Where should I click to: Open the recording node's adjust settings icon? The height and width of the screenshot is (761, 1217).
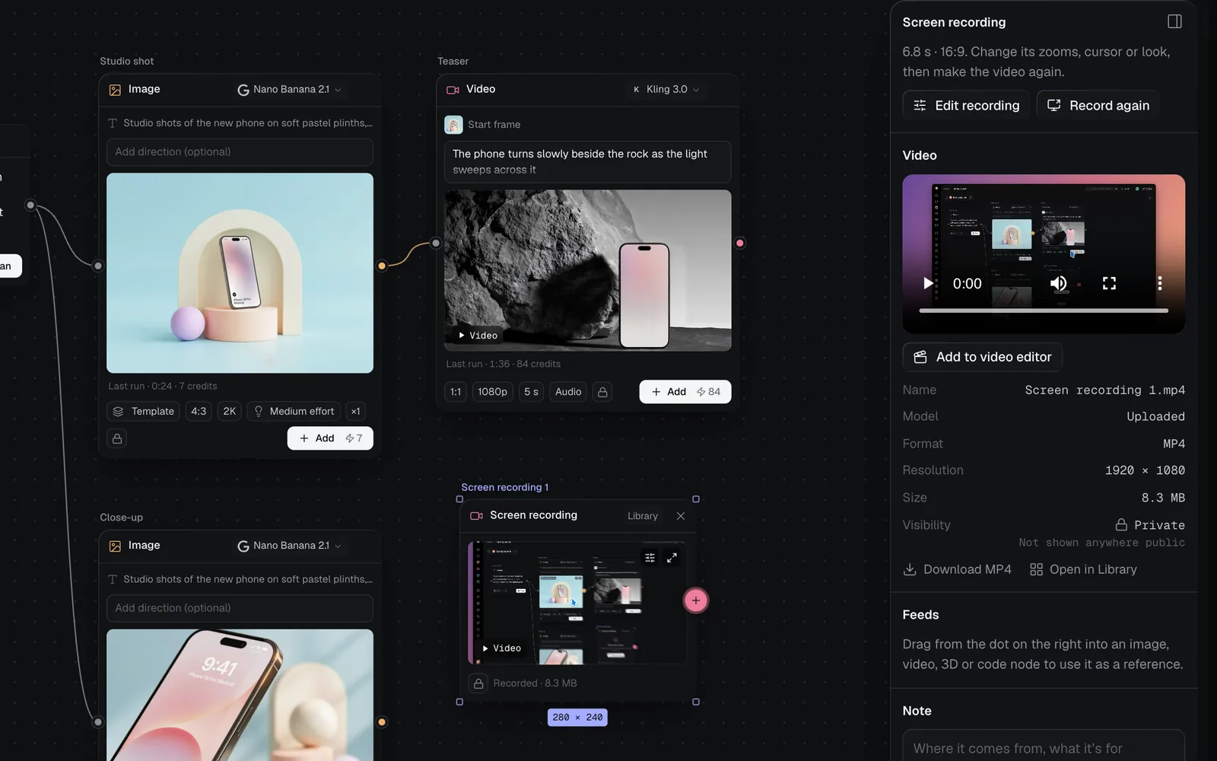pos(650,558)
